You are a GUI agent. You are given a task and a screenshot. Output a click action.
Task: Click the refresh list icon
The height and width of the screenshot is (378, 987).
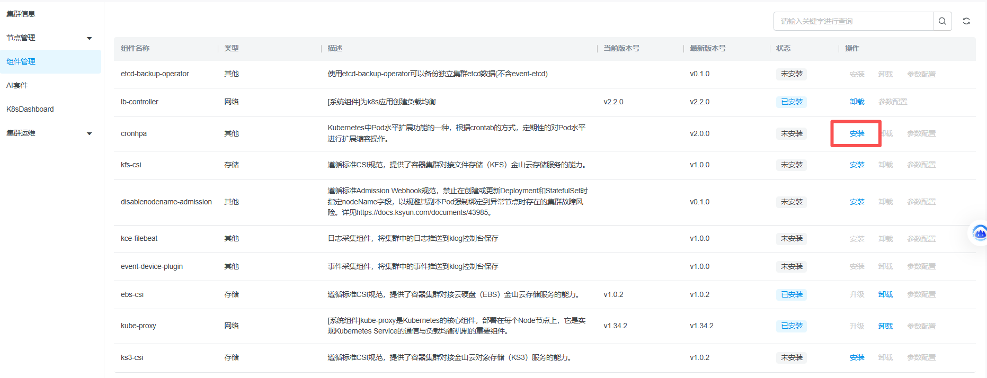point(966,21)
